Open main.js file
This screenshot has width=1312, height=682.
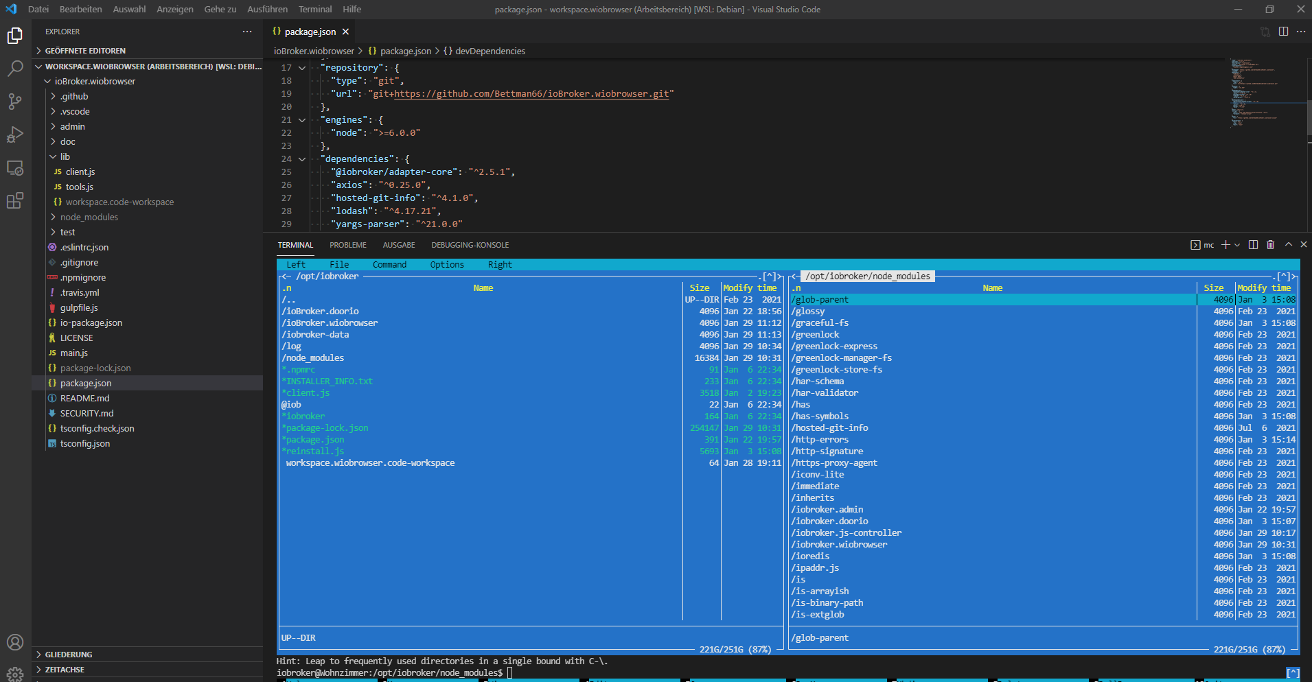click(x=148, y=353)
